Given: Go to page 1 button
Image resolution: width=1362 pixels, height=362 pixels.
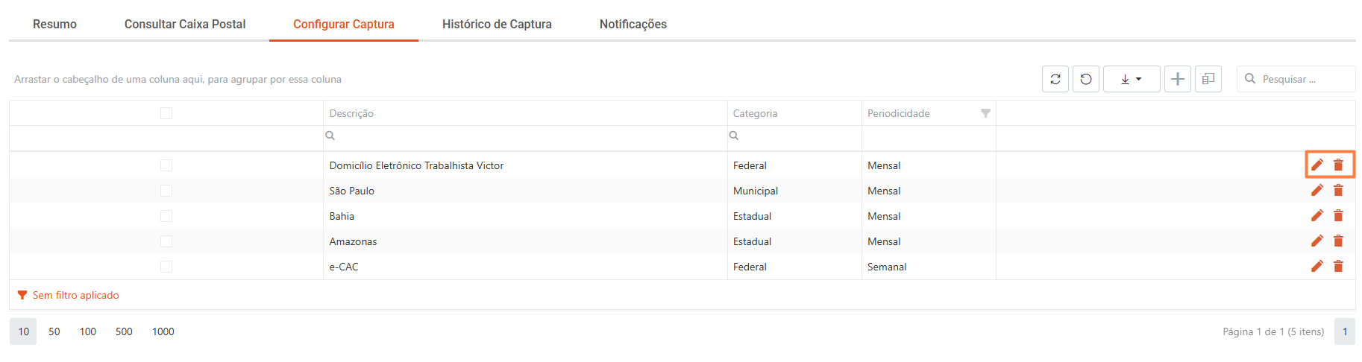Looking at the screenshot, I should (x=1345, y=331).
